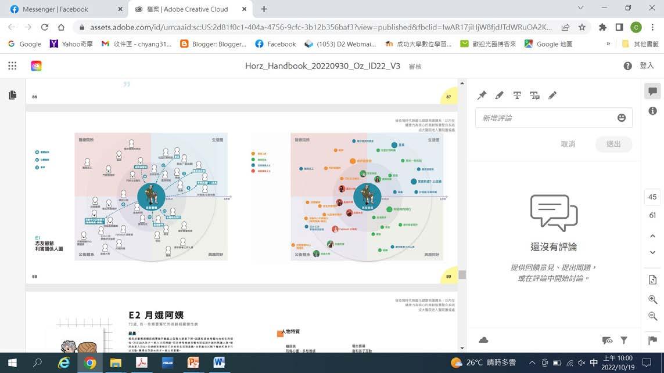Filter comments with the funnel icon
This screenshot has height=373, width=664.
(624, 340)
